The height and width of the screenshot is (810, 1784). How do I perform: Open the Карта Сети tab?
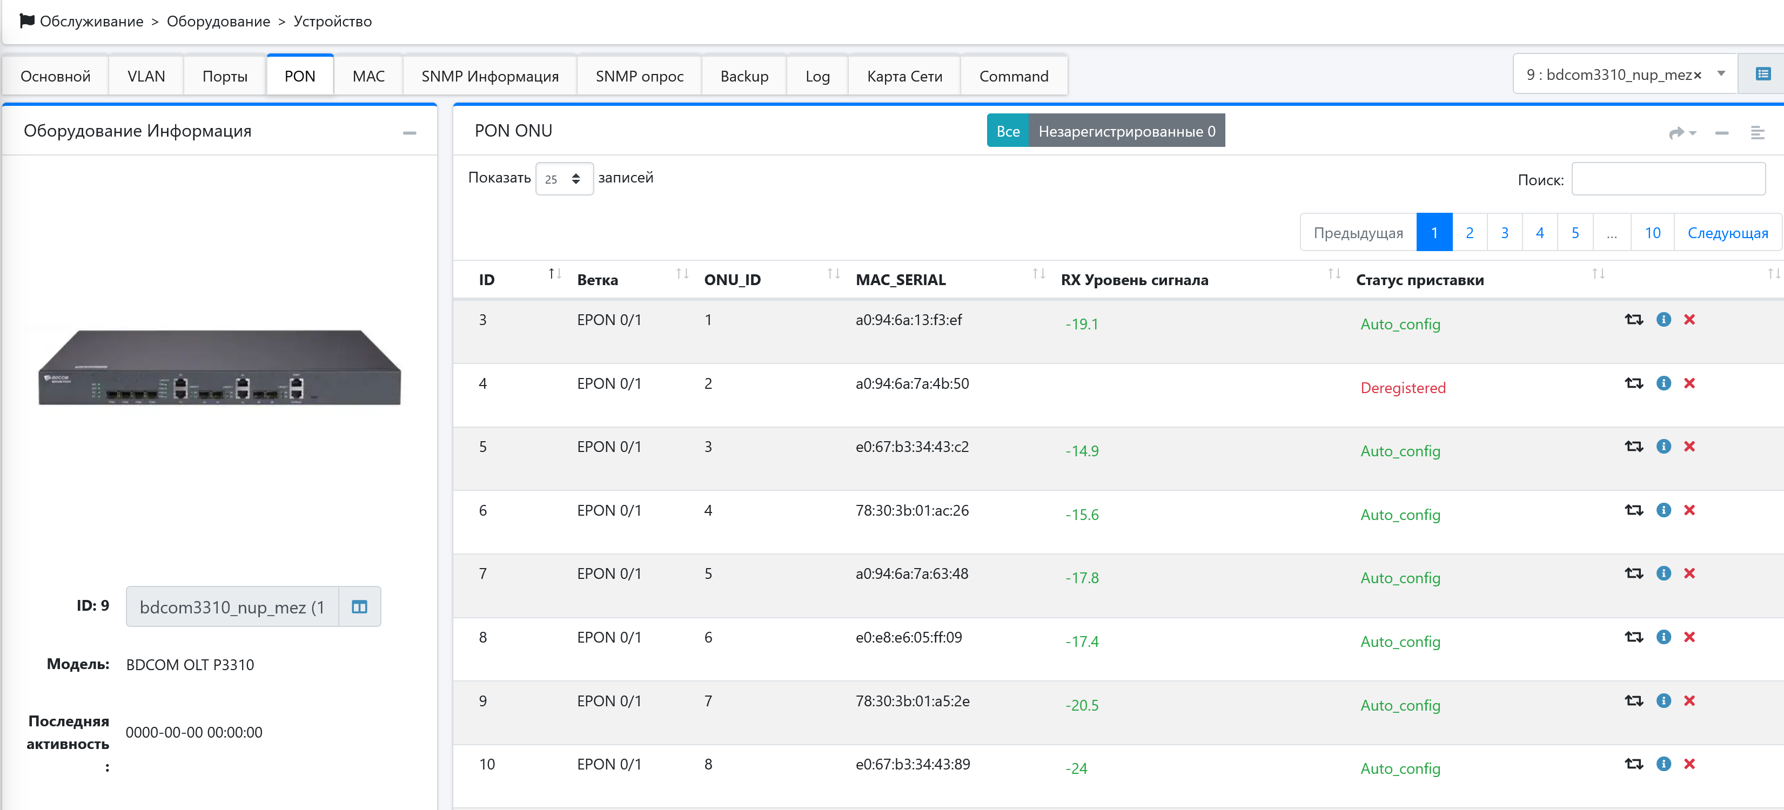[904, 76]
